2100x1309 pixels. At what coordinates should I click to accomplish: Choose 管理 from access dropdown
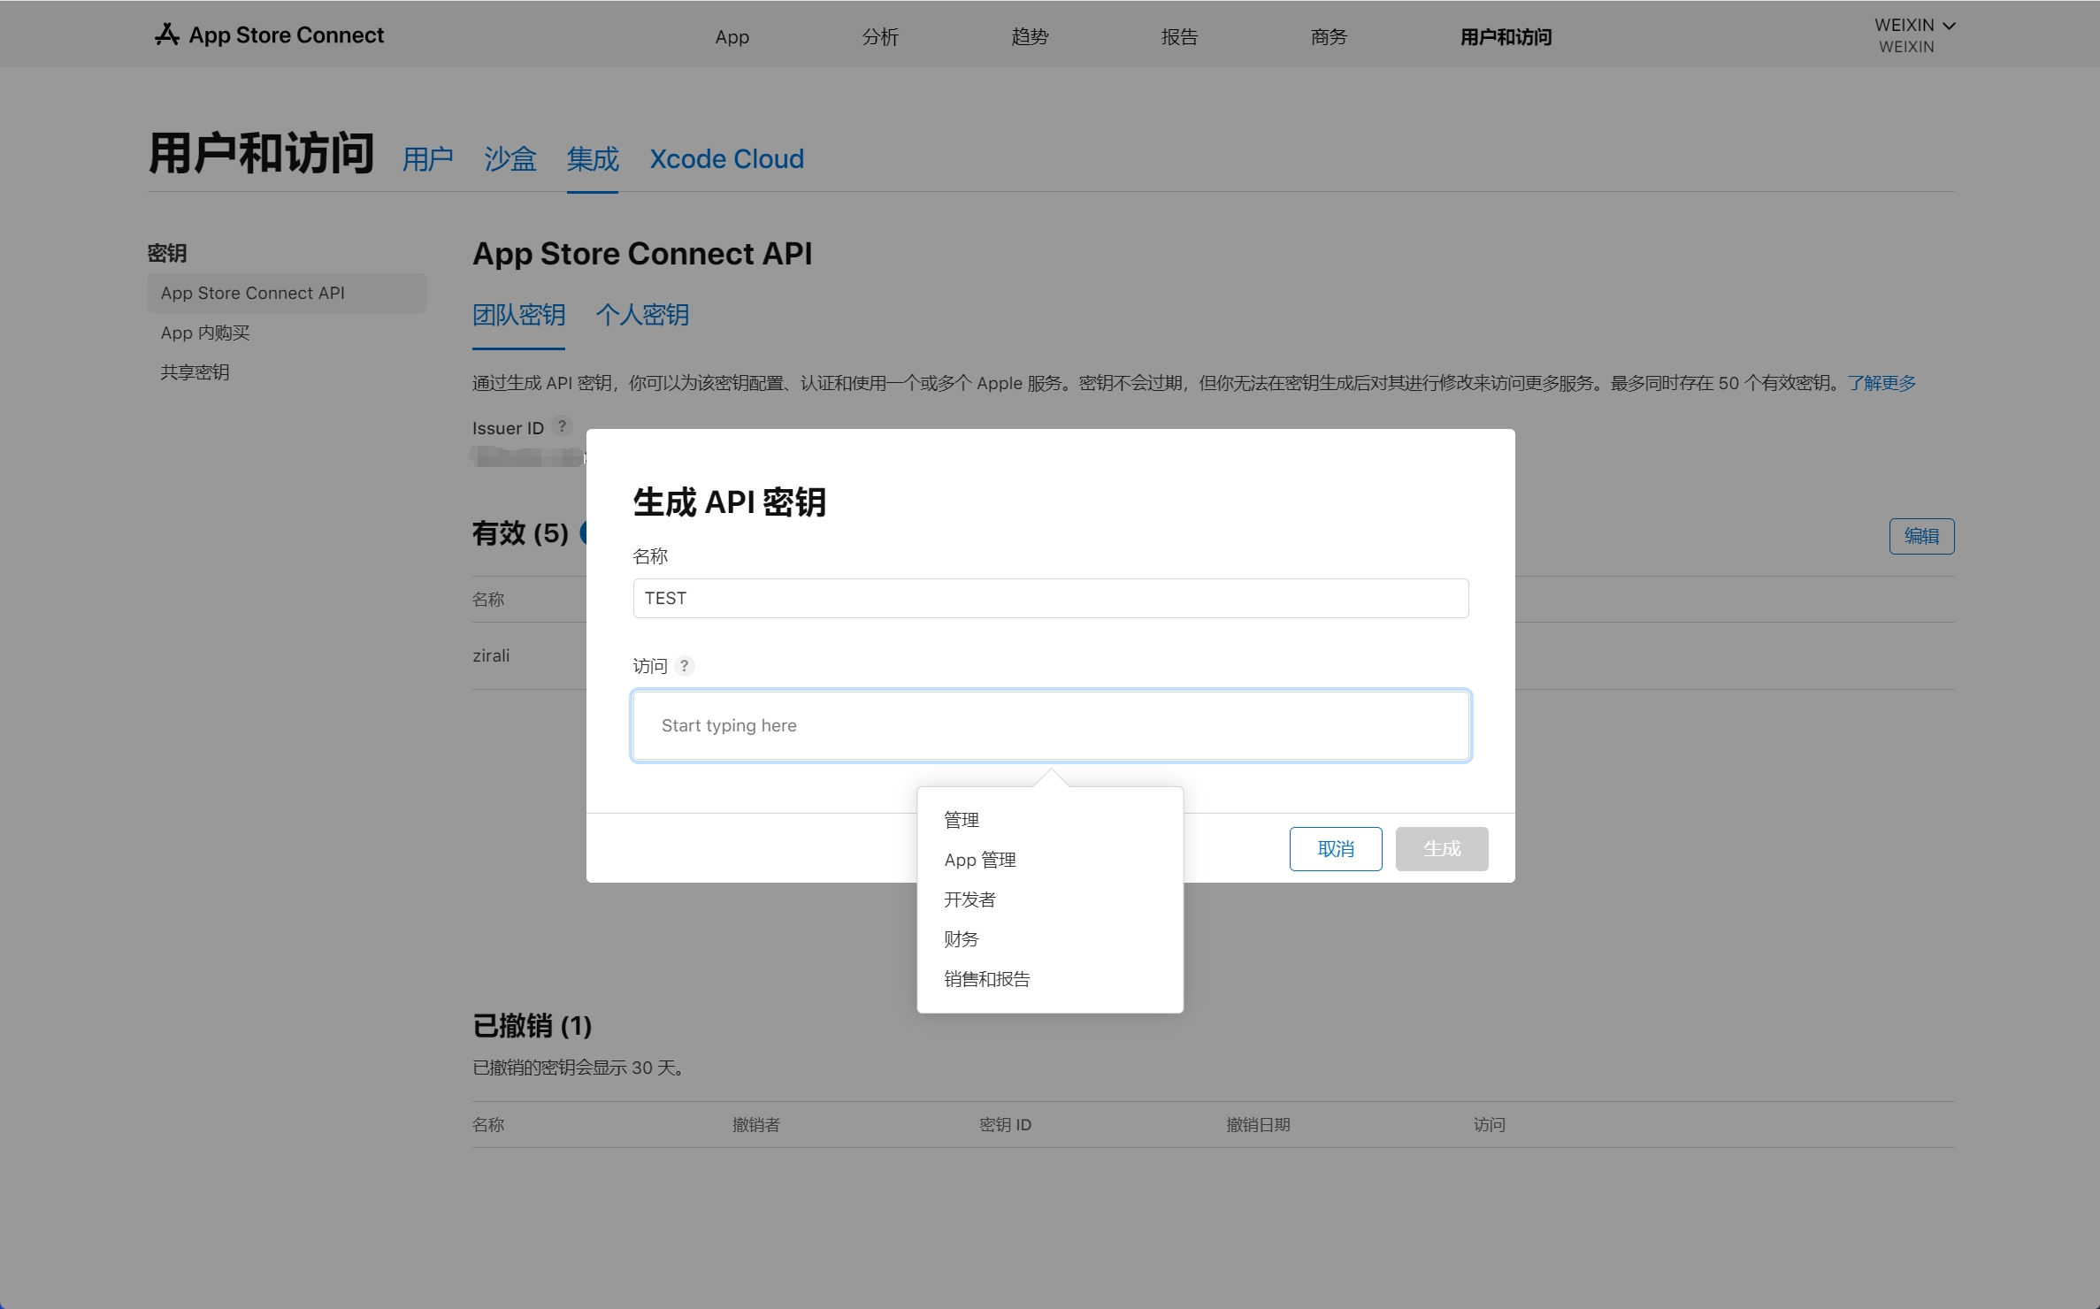tap(962, 820)
